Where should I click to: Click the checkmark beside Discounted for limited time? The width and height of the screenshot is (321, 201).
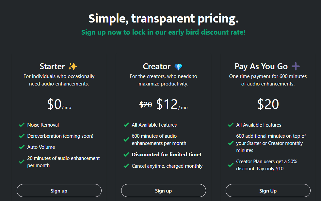pos(126,154)
